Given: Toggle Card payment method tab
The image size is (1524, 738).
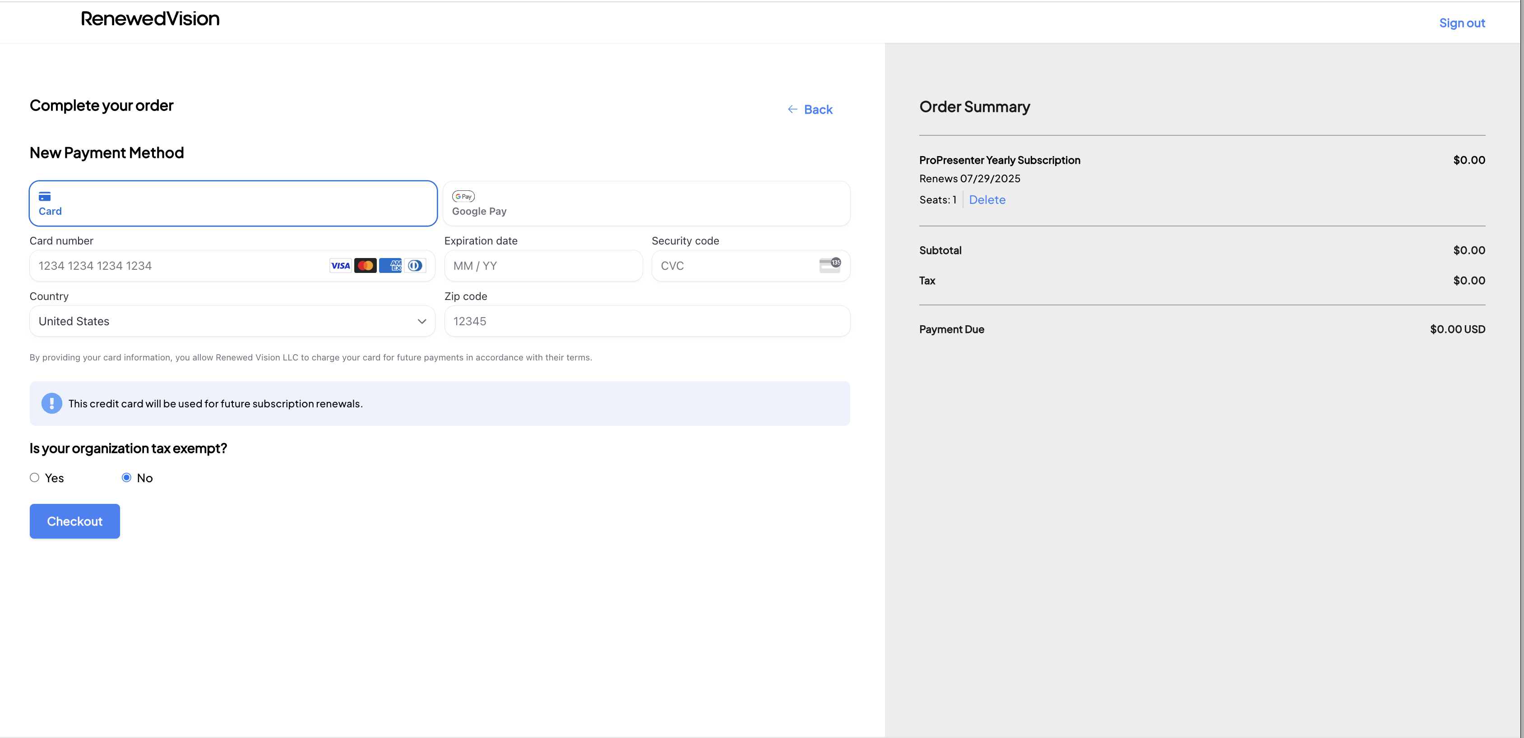Looking at the screenshot, I should coord(233,203).
